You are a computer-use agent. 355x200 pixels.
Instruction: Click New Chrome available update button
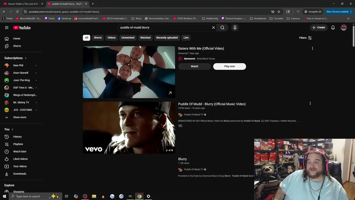click(x=339, y=12)
